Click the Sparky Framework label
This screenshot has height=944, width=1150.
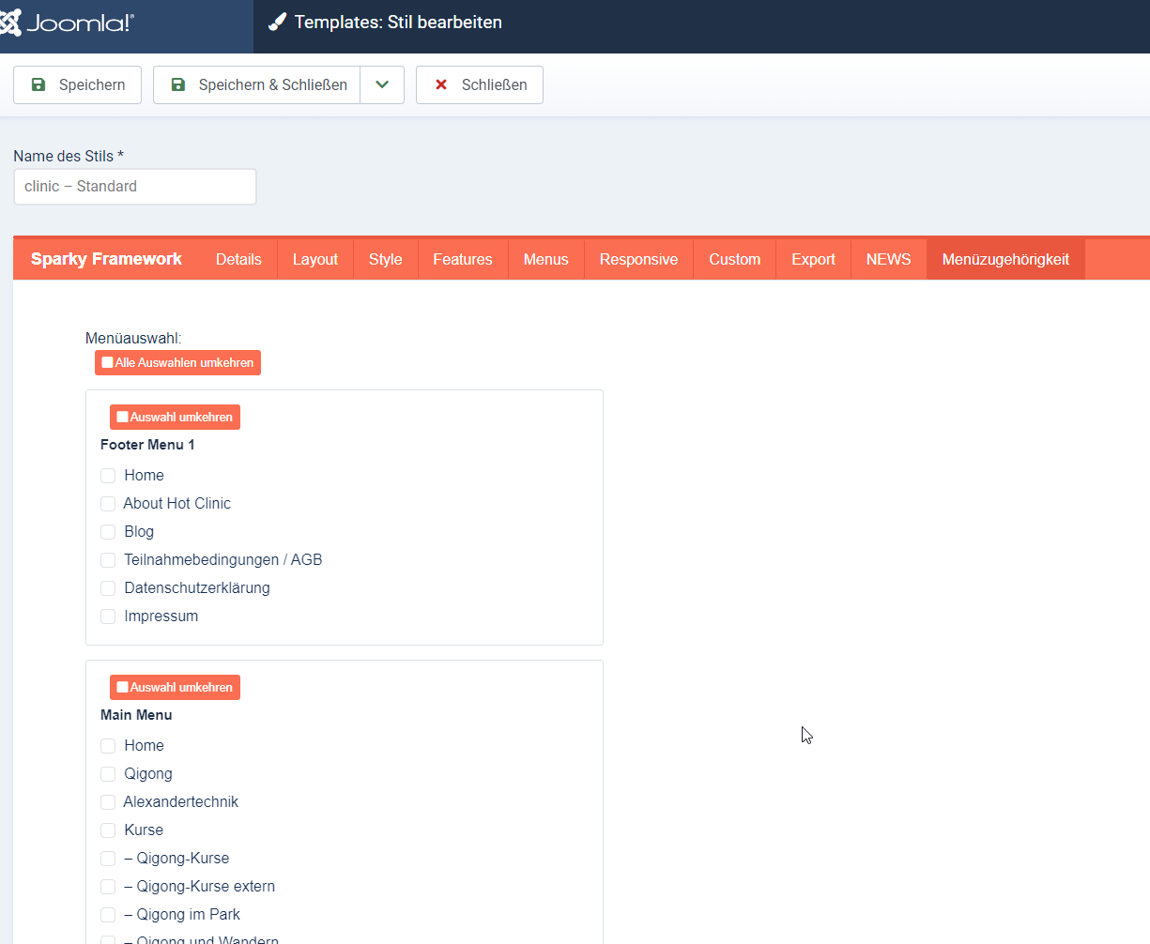point(107,259)
